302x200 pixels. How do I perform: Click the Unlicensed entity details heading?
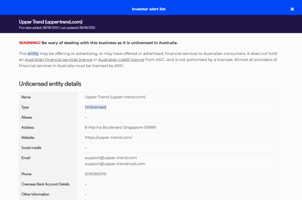coord(50,84)
